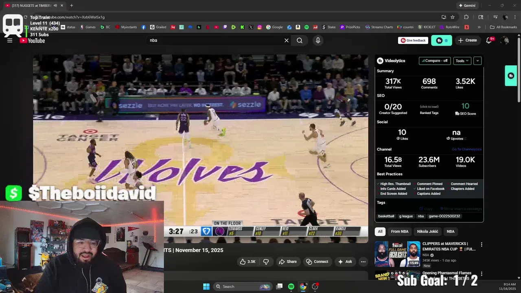Open the X (Twitter) bookmark
The image size is (521, 293).
click(x=251, y=27)
